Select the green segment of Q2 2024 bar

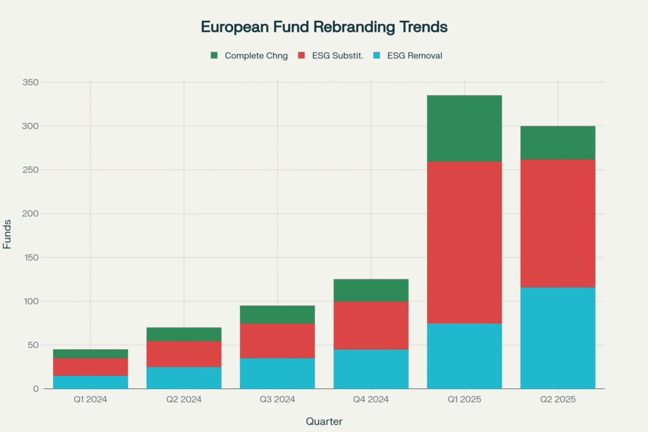(184, 334)
